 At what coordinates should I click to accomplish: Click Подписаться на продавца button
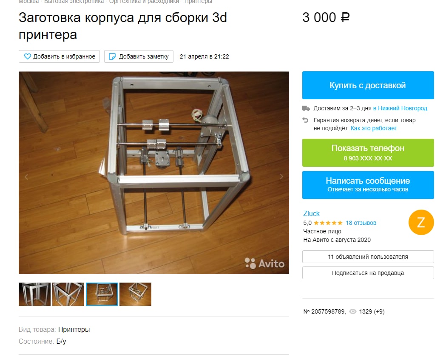click(368, 273)
